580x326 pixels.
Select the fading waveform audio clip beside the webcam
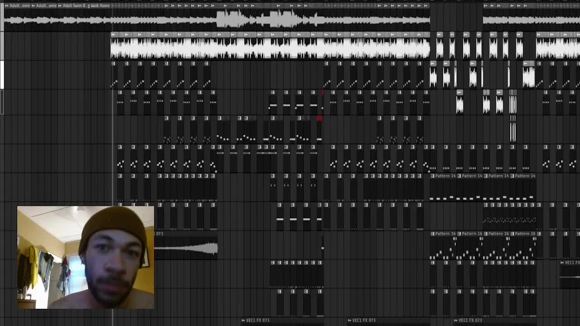click(186, 244)
